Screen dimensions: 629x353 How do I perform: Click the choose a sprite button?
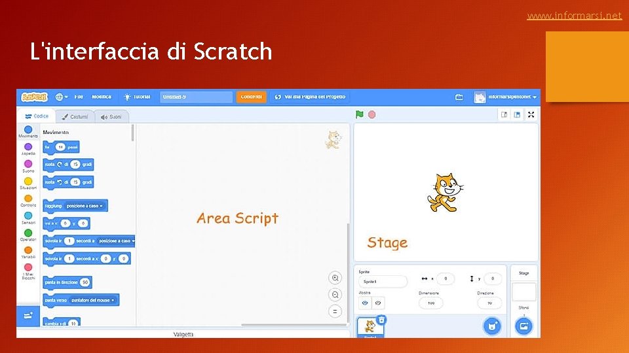click(x=492, y=326)
